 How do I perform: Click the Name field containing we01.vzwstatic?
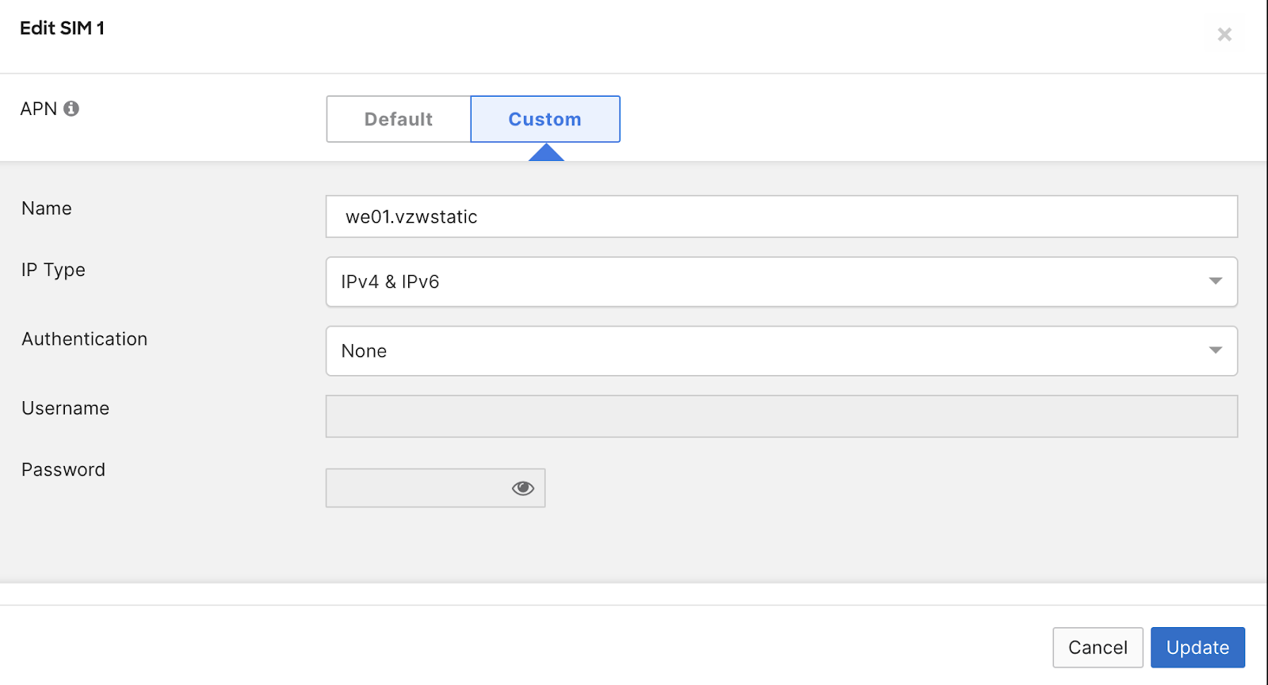pos(781,216)
